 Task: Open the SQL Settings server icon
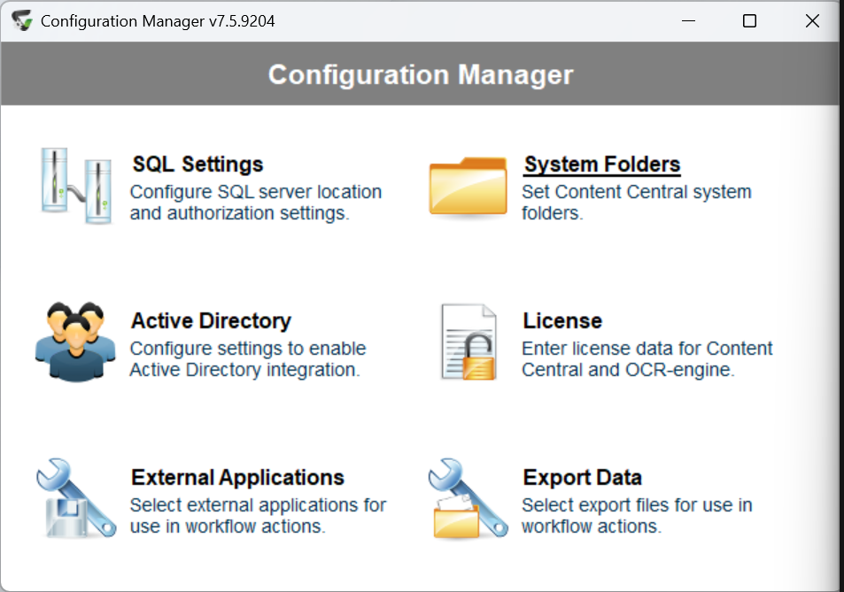click(76, 186)
